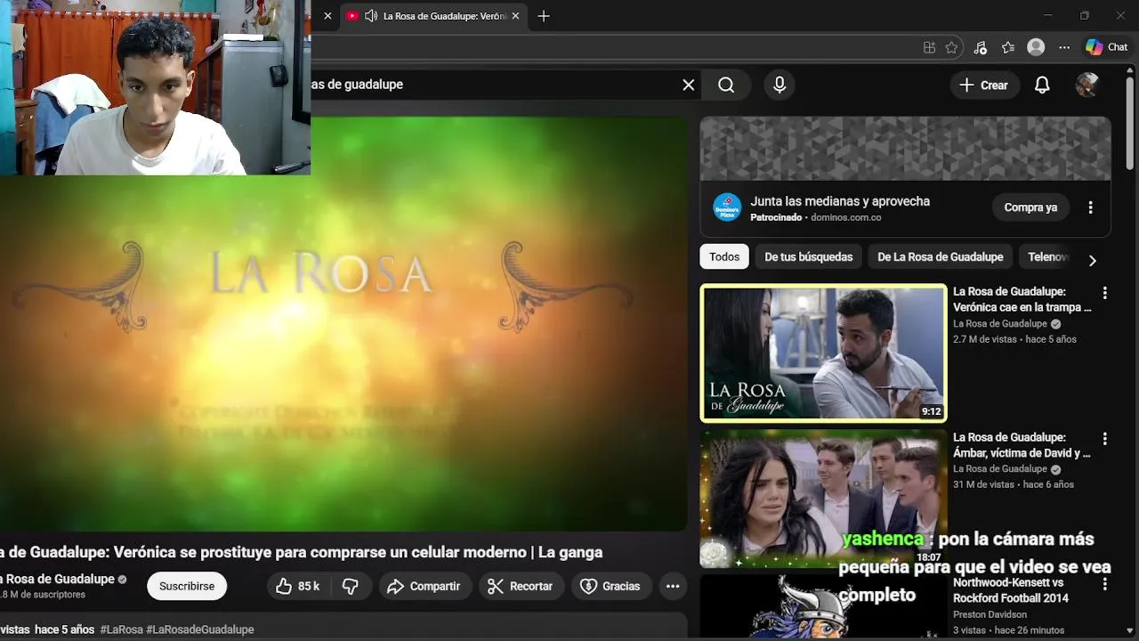Click the ad title Junta las medianas y aprovecha
The image size is (1139, 641).
click(x=840, y=201)
